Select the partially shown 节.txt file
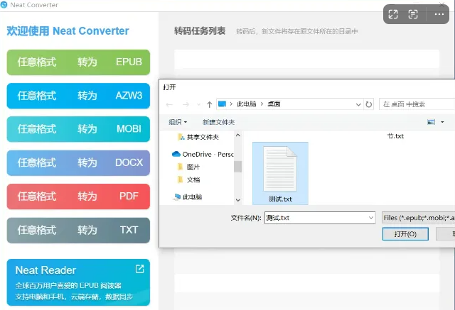Screen dimensions: 455x310 (396, 136)
